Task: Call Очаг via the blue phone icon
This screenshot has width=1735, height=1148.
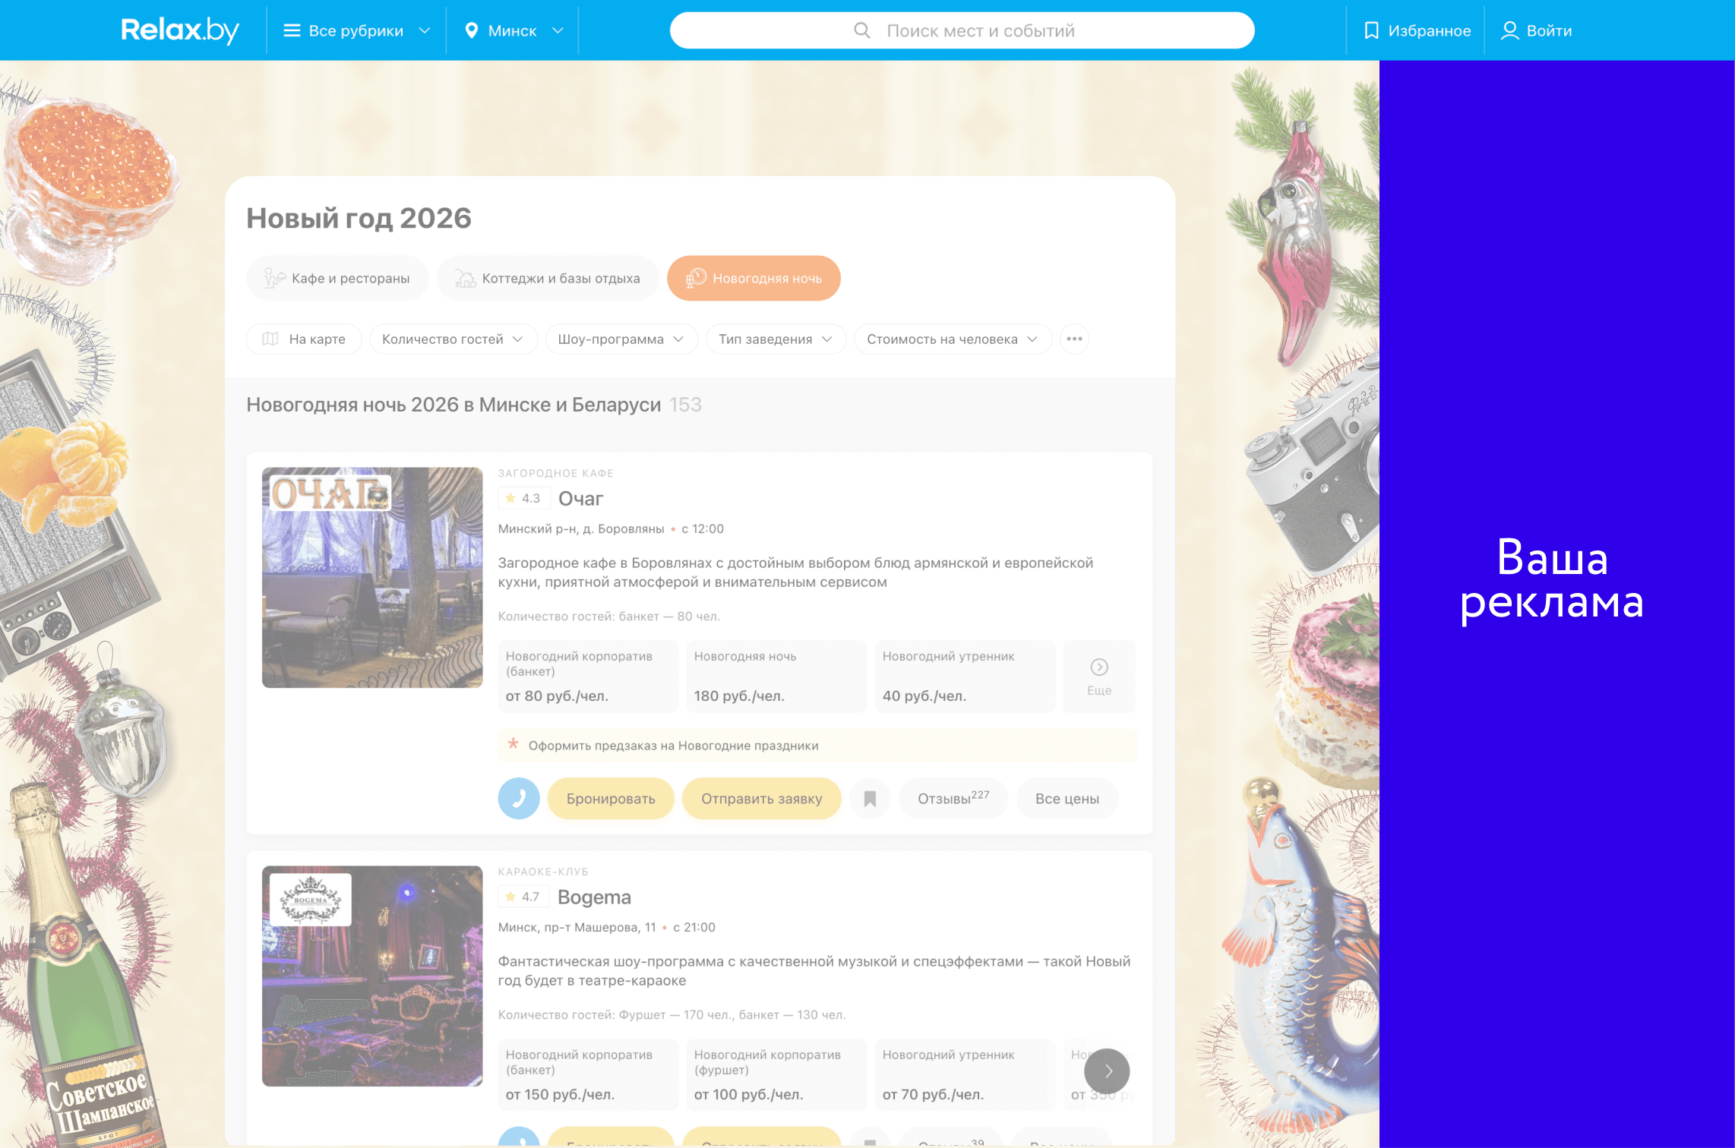Action: [519, 798]
